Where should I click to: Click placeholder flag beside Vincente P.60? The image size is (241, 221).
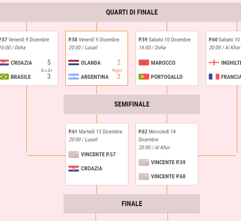pyautogui.click(x=144, y=177)
